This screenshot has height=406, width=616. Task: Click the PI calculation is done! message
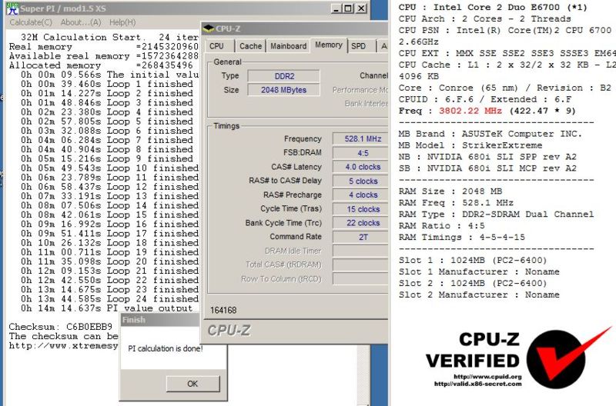(166, 348)
